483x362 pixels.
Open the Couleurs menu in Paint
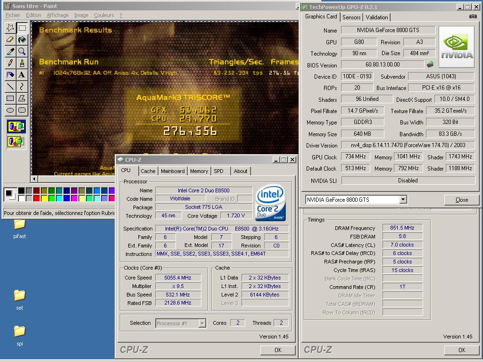coord(104,15)
